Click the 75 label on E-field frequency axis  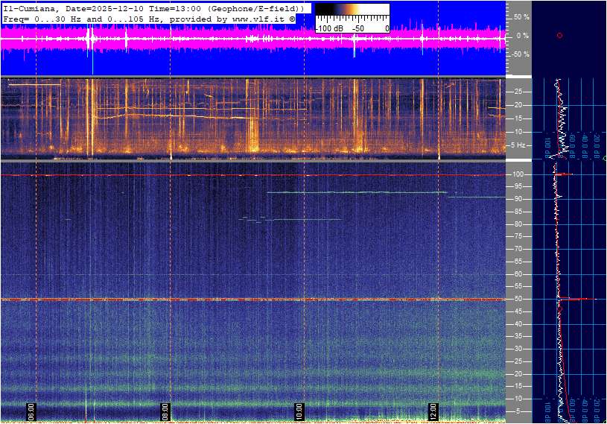coord(518,237)
